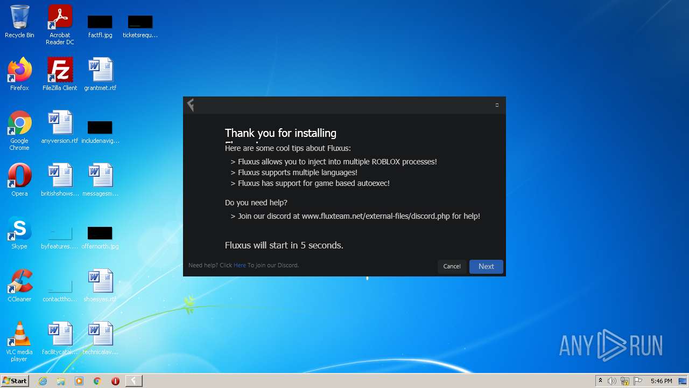Viewport: 689px width, 388px height.
Task: Open Internet Explorer from taskbar
Action: 43,381
